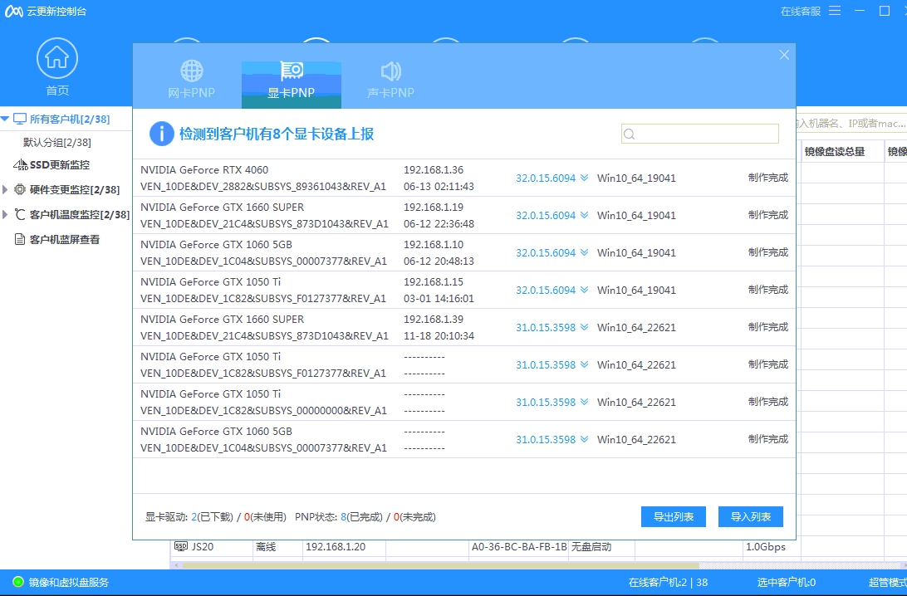The width and height of the screenshot is (907, 596).
Task: Click timestamp 06-12 20:48:13
Action: coord(439,261)
